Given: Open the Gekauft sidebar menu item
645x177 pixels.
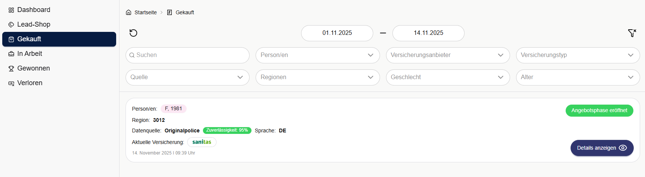Looking at the screenshot, I should [59, 39].
